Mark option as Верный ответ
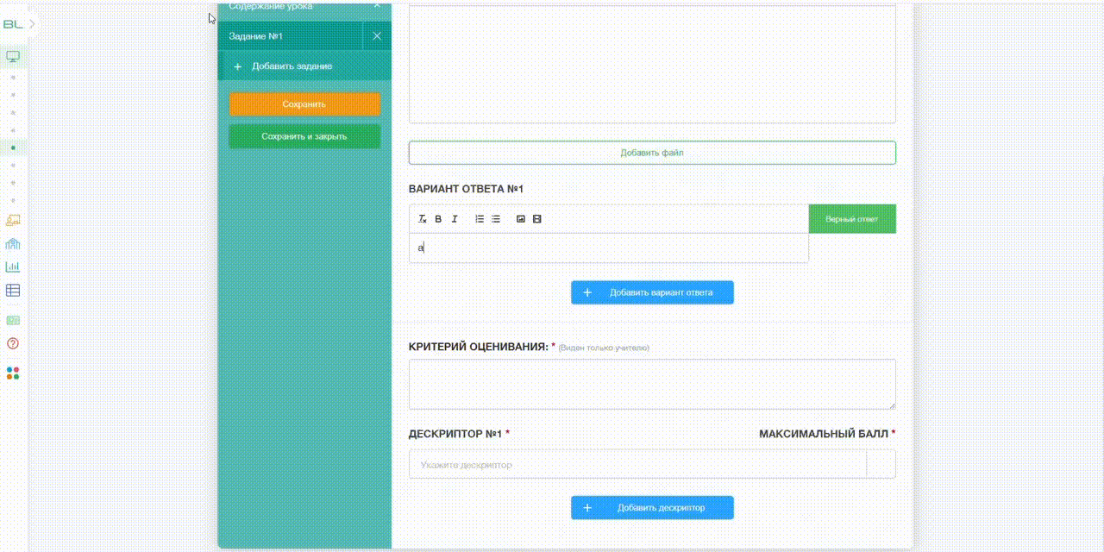 (852, 219)
